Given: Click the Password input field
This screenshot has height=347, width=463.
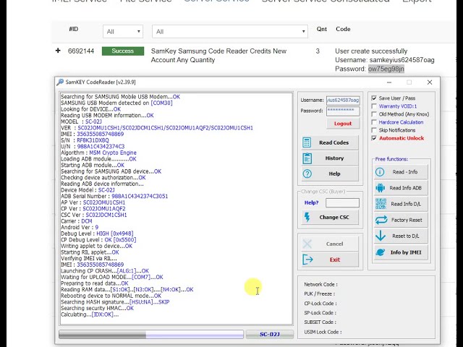Looking at the screenshot, I should 343,111.
